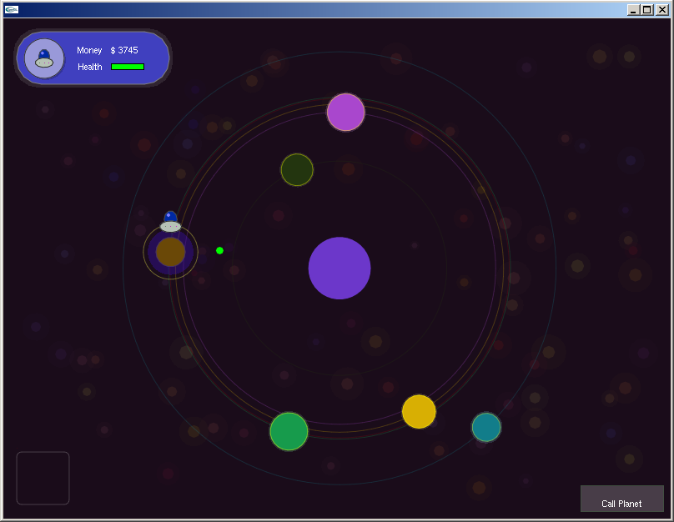Click the yellow planet
The height and width of the screenshot is (522, 674).
pyautogui.click(x=419, y=412)
